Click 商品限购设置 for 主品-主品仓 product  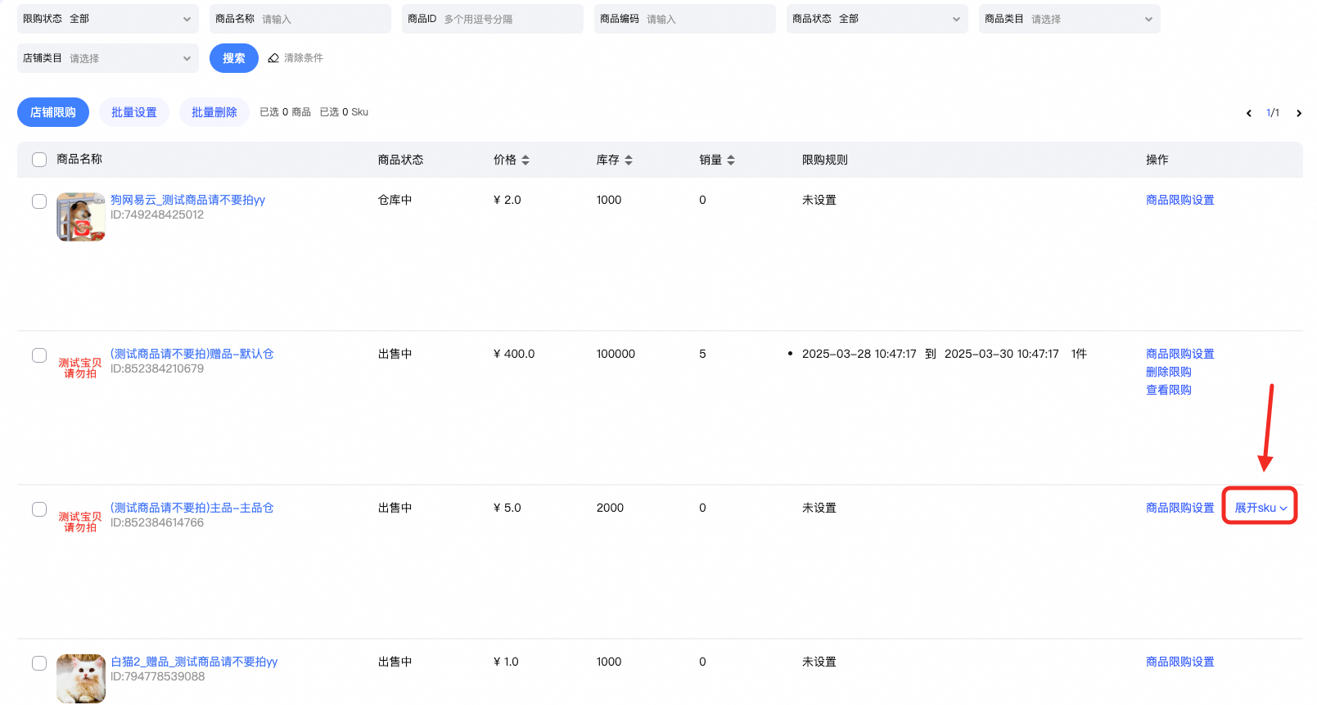coord(1180,508)
